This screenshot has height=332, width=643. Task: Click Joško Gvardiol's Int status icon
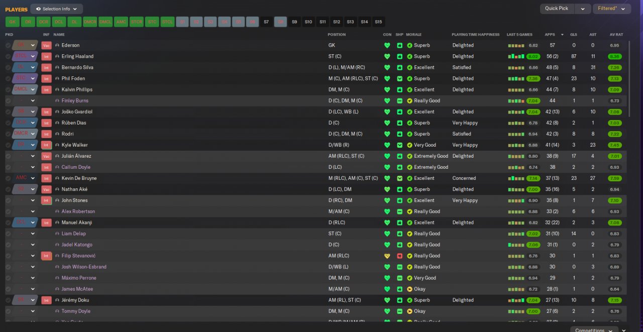click(x=46, y=112)
